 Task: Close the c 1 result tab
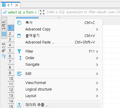click(x=17, y=5)
